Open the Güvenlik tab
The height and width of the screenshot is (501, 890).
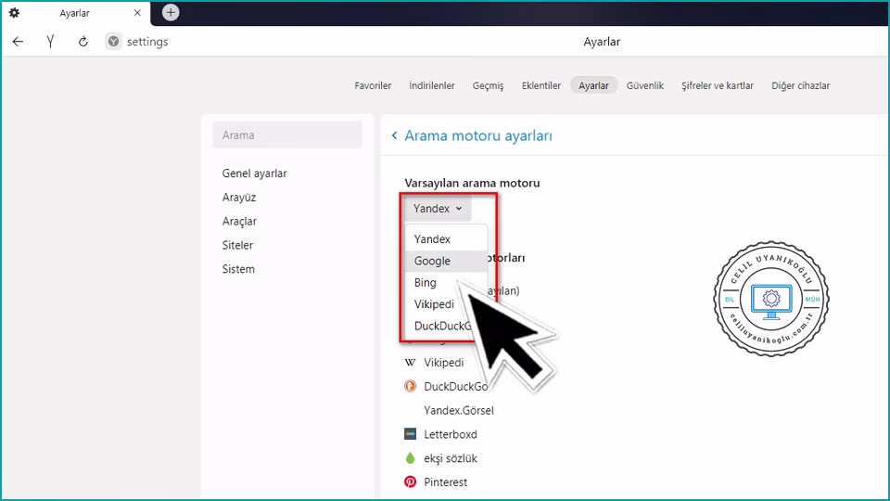(645, 85)
